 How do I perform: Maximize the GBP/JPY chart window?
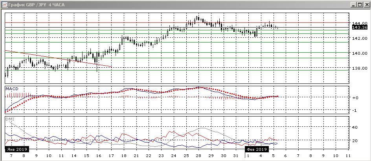359,4
